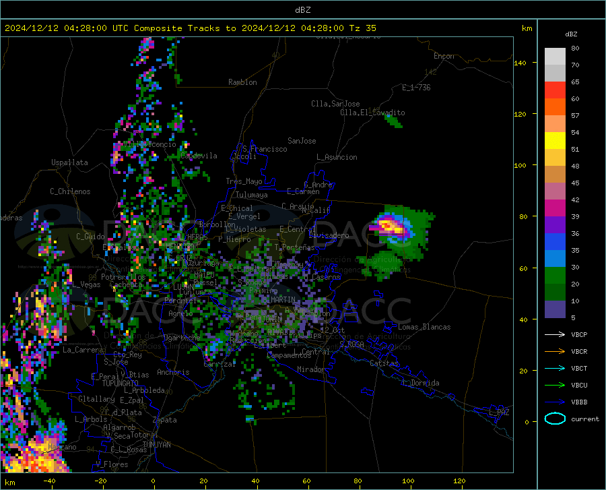Click the 'Uspallata' map label
The width and height of the screenshot is (606, 490).
(69, 162)
